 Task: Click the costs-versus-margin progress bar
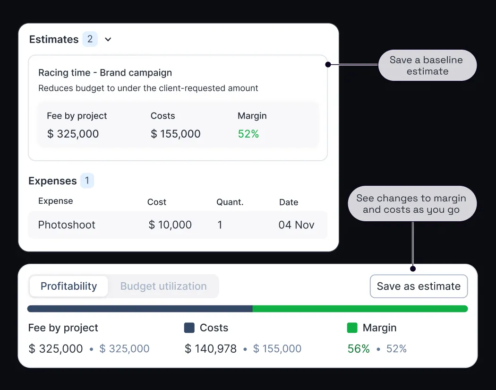(248, 309)
